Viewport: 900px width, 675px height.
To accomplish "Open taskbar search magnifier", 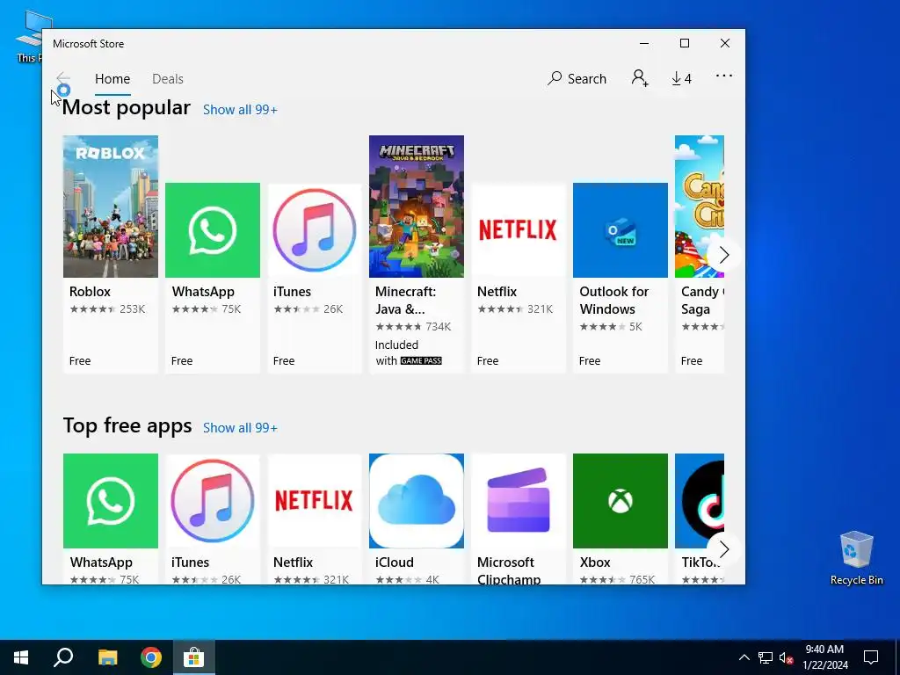I will tap(63, 657).
